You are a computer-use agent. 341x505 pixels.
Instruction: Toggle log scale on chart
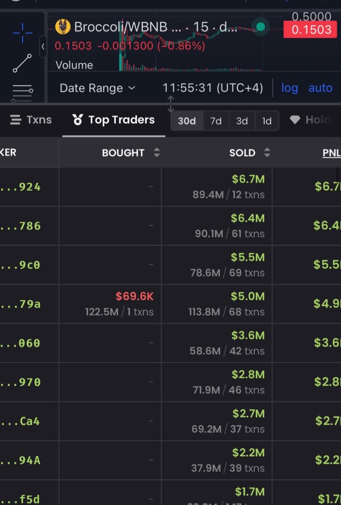tap(290, 88)
